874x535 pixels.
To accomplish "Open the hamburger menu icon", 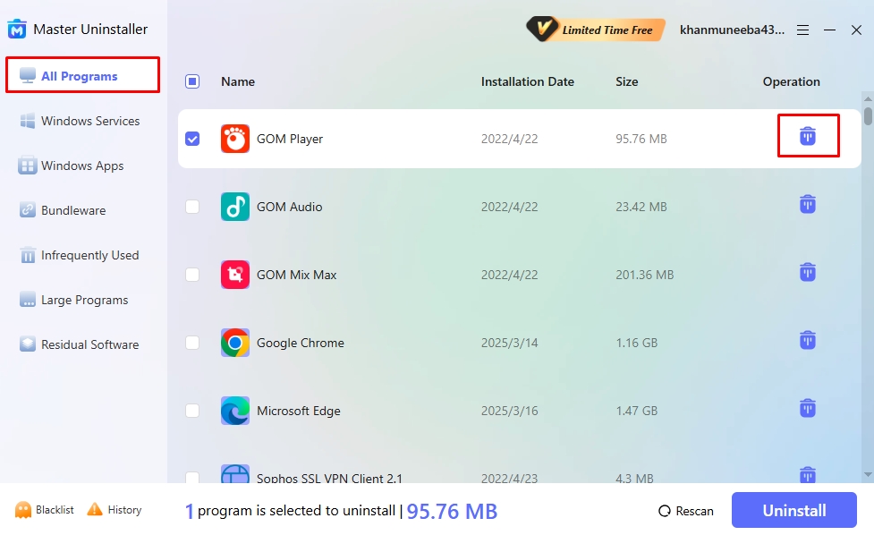I will [802, 30].
